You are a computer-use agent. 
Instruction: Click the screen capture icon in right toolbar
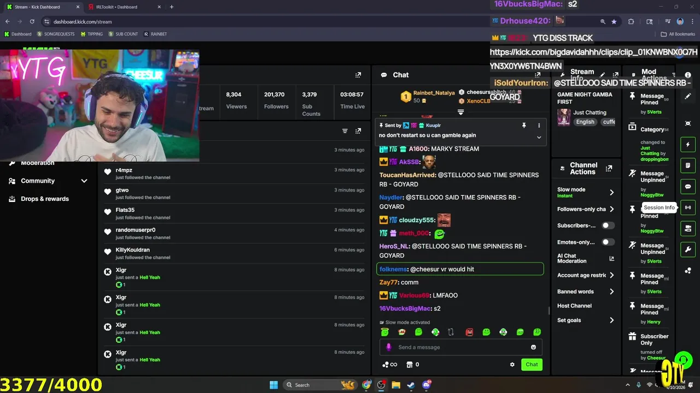688,123
